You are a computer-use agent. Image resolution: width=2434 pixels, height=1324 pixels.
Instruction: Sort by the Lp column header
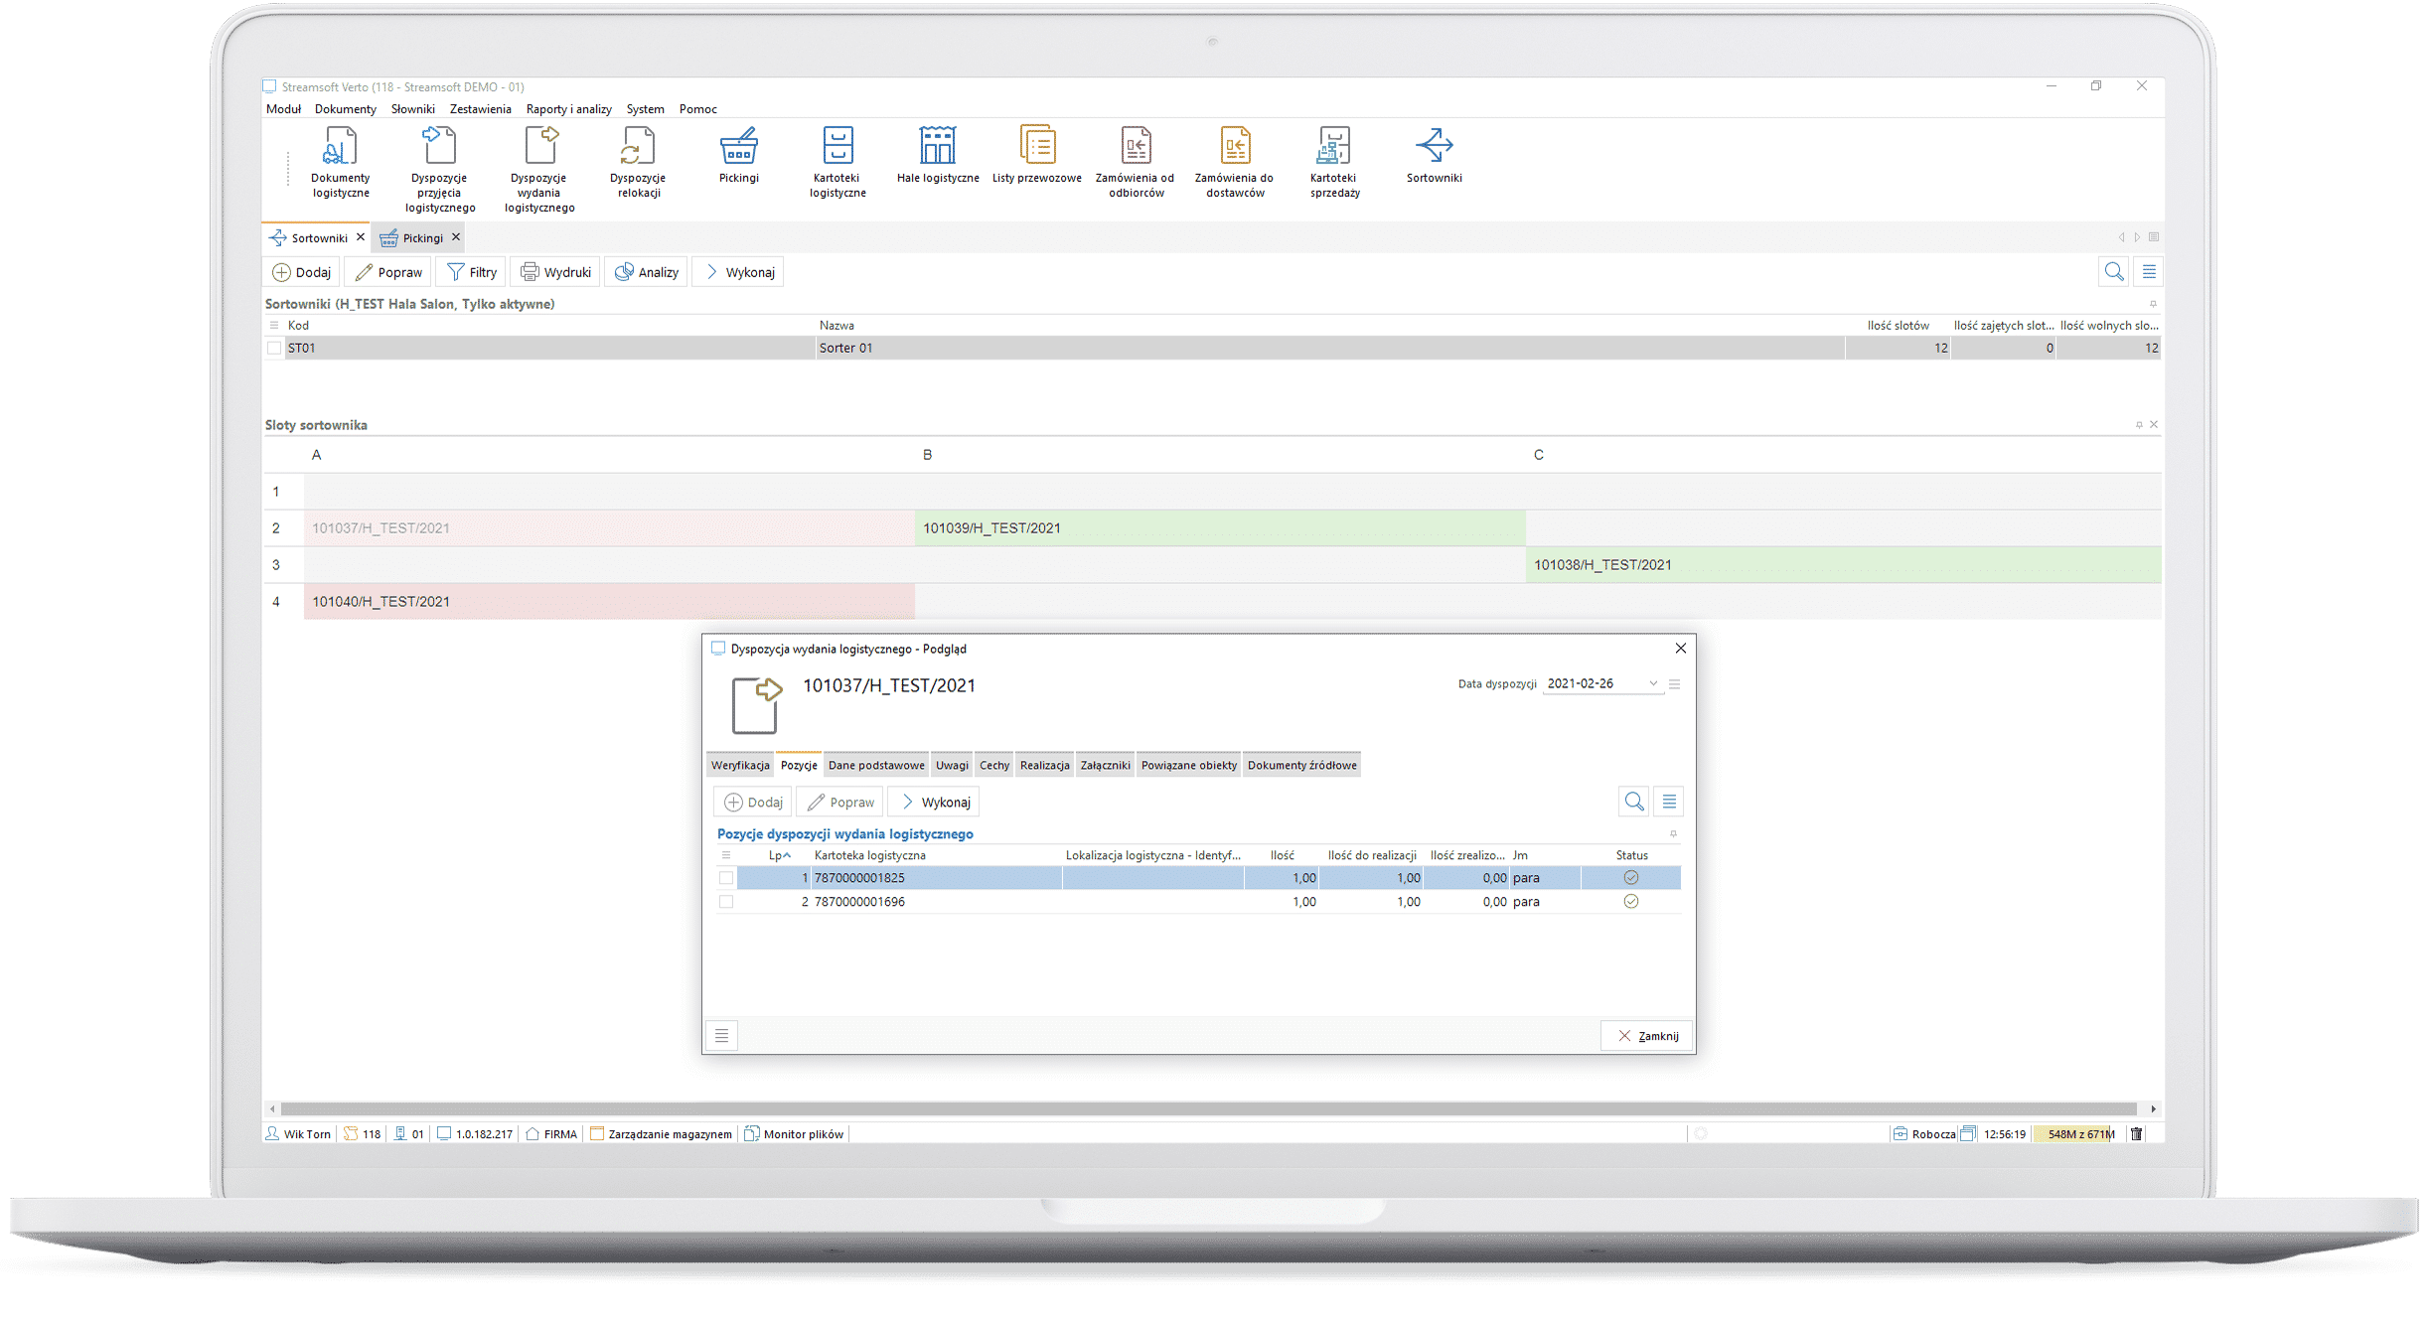[780, 855]
